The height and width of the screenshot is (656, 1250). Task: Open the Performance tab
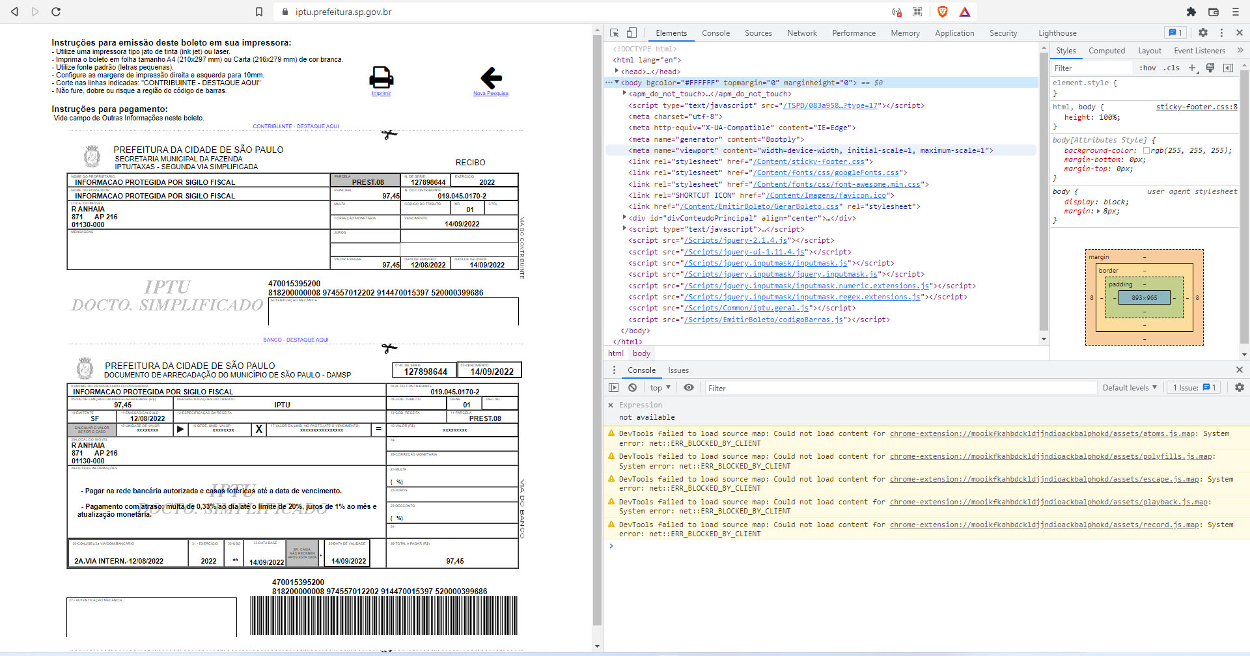(854, 33)
